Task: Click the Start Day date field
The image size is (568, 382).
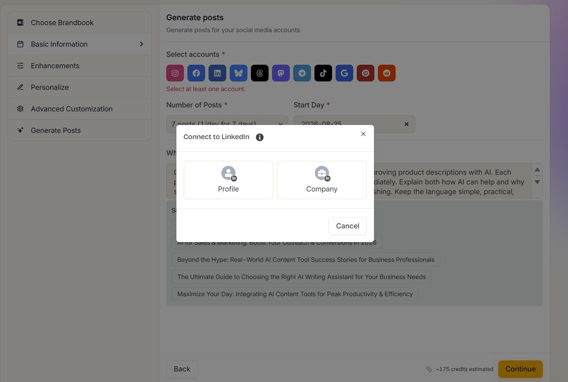Action: [x=355, y=124]
